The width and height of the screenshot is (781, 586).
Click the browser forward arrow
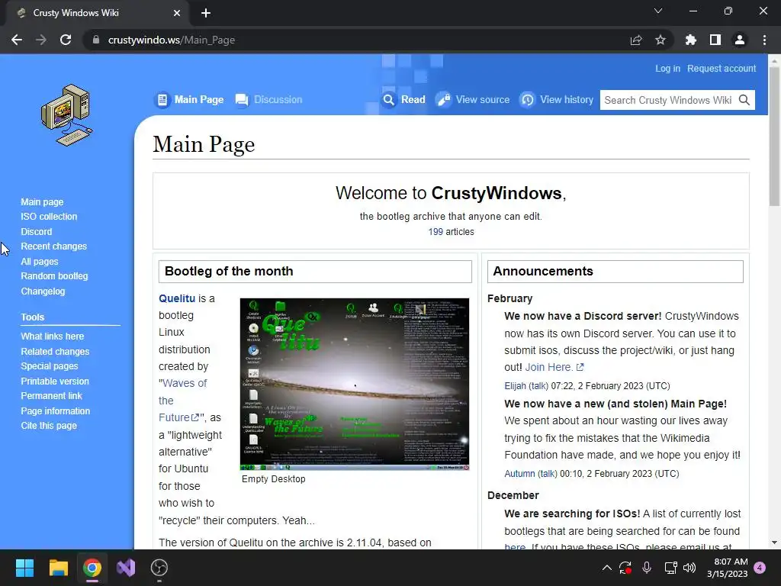[x=41, y=40]
